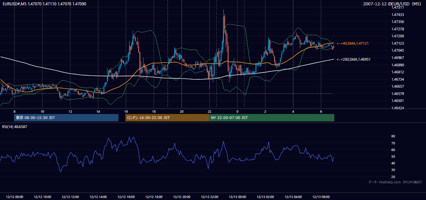Click price axis value 1.46734
This screenshot has width=426, height=200.
coord(398,79)
